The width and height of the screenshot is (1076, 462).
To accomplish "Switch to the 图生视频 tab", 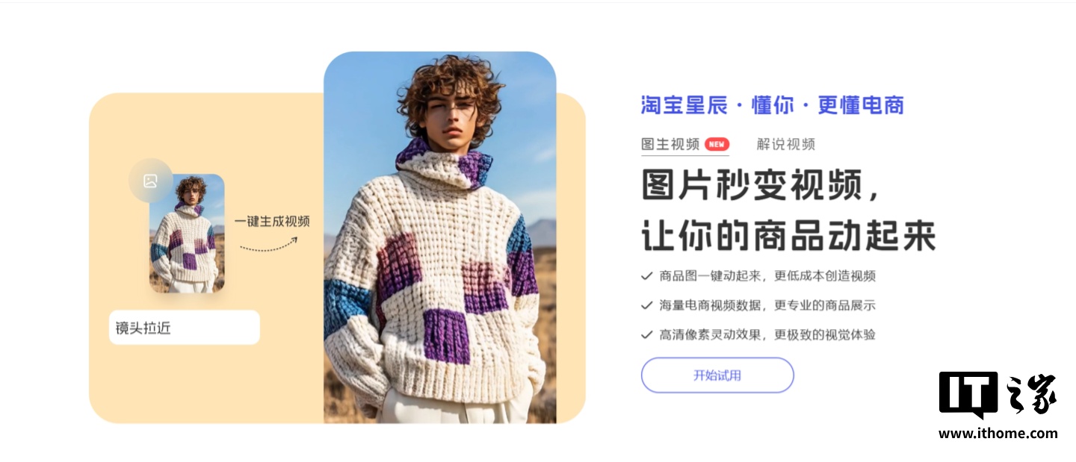I will click(x=670, y=144).
